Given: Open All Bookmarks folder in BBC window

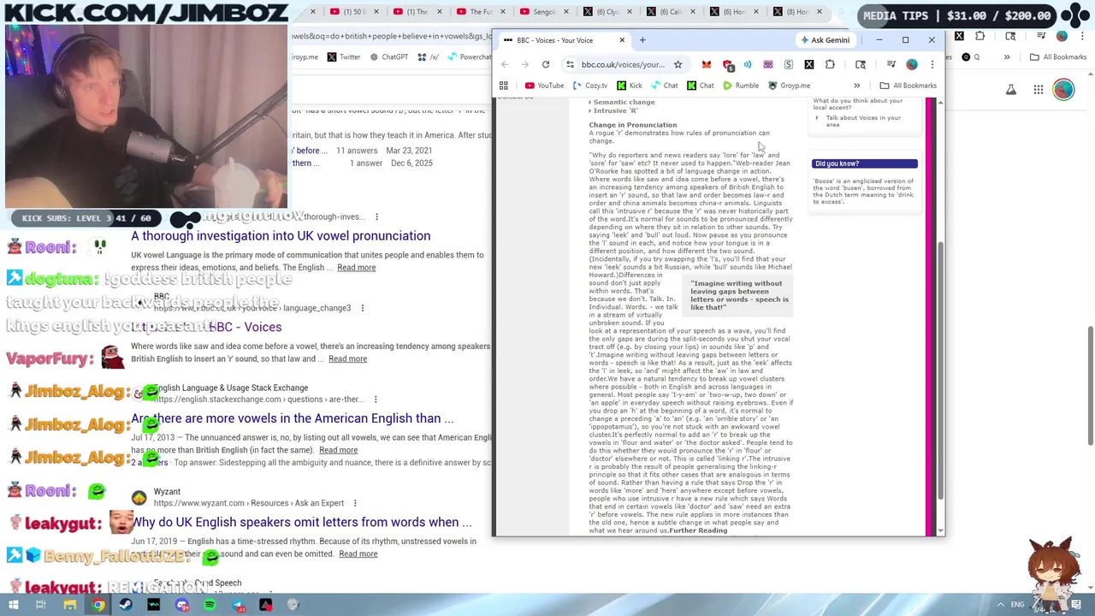Looking at the screenshot, I should coord(909,86).
